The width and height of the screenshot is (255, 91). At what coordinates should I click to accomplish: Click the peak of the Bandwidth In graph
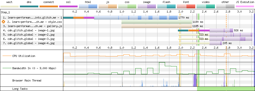(x=162, y=62)
